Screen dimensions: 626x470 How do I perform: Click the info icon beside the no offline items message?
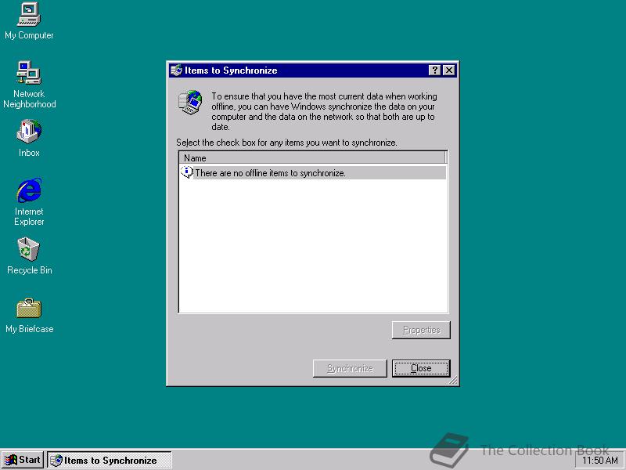186,172
